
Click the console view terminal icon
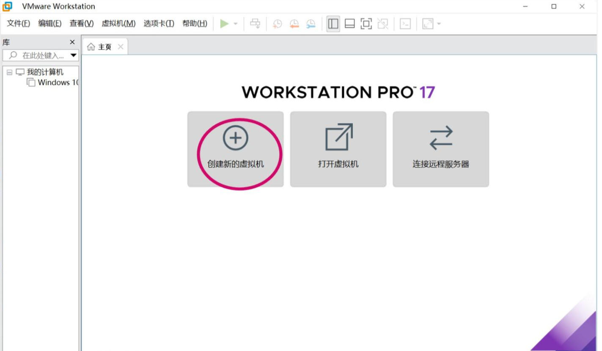pyautogui.click(x=405, y=24)
